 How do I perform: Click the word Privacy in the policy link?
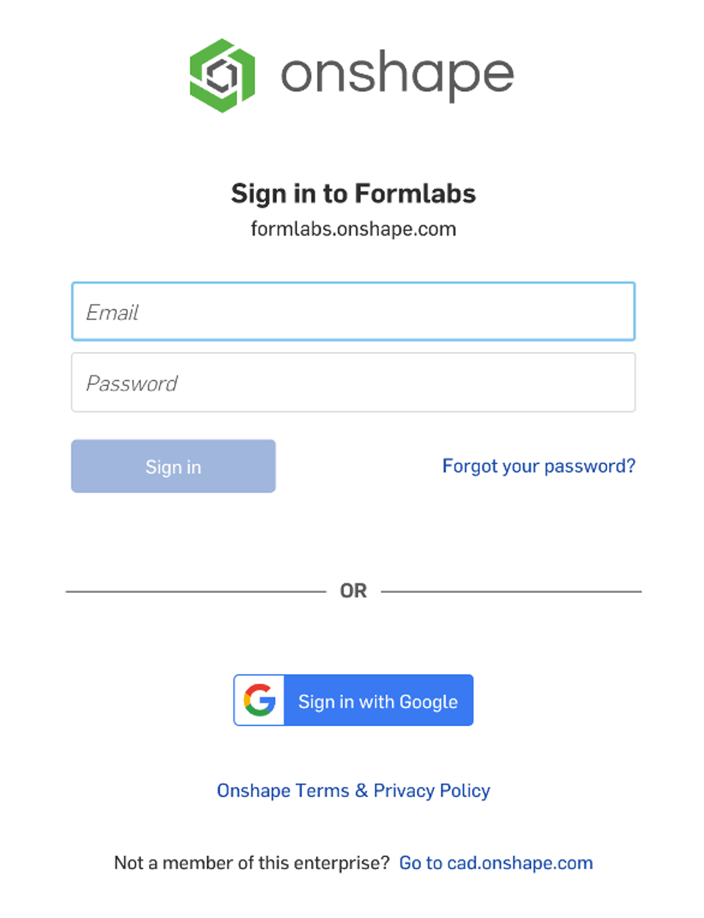[x=404, y=790]
